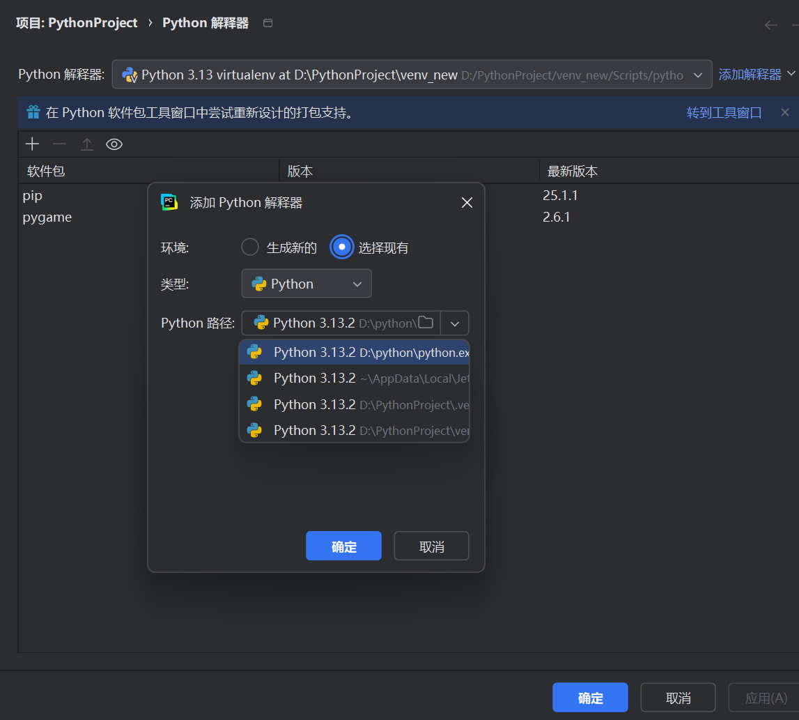This screenshot has height=720, width=799.
Task: Click the 最新版本 column header
Action: 669,171
